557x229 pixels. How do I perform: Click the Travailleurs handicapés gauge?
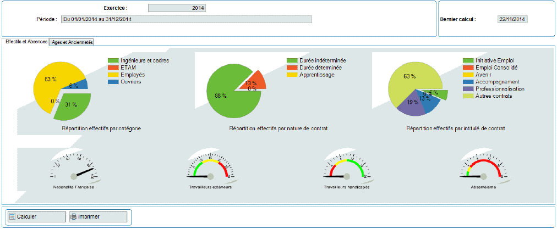(x=347, y=170)
